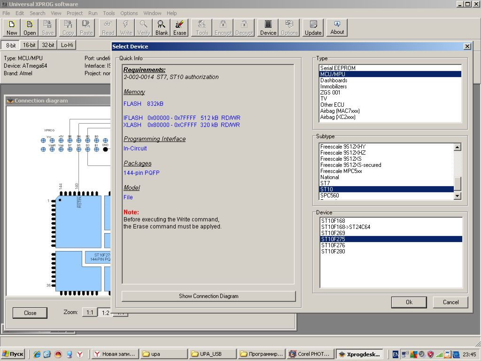Choose ST10F276 in Device list

(334, 245)
